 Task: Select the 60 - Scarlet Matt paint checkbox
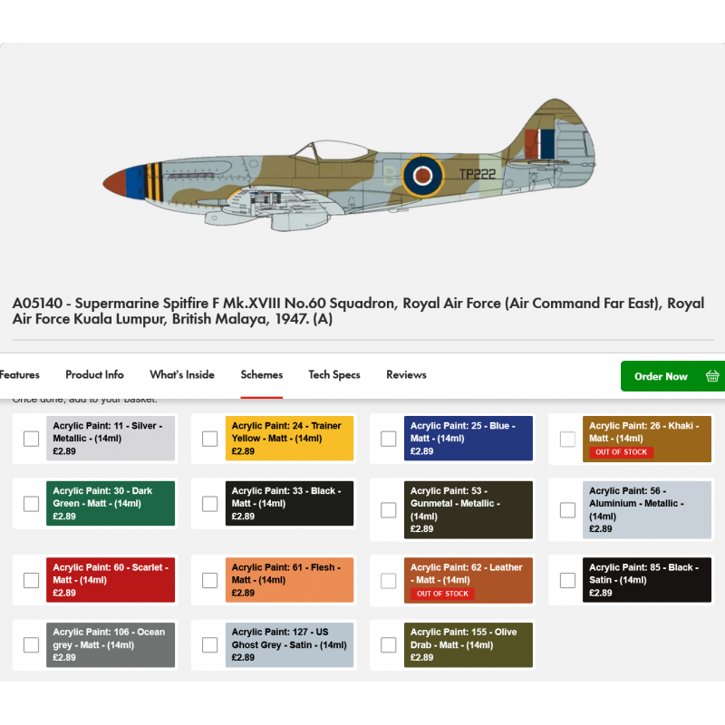pos(31,580)
